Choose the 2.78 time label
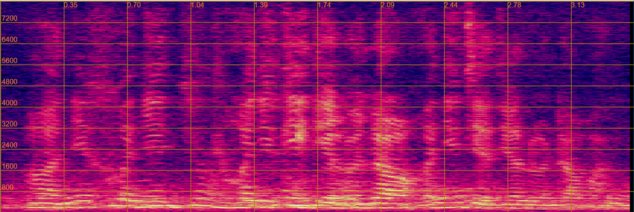Screen dimensions: 634x212 tap(514, 5)
